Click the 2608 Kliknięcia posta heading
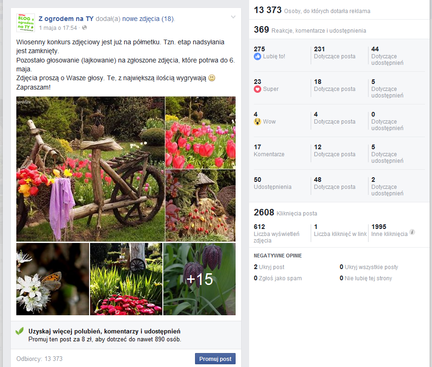The width and height of the screenshot is (432, 367). (x=285, y=213)
